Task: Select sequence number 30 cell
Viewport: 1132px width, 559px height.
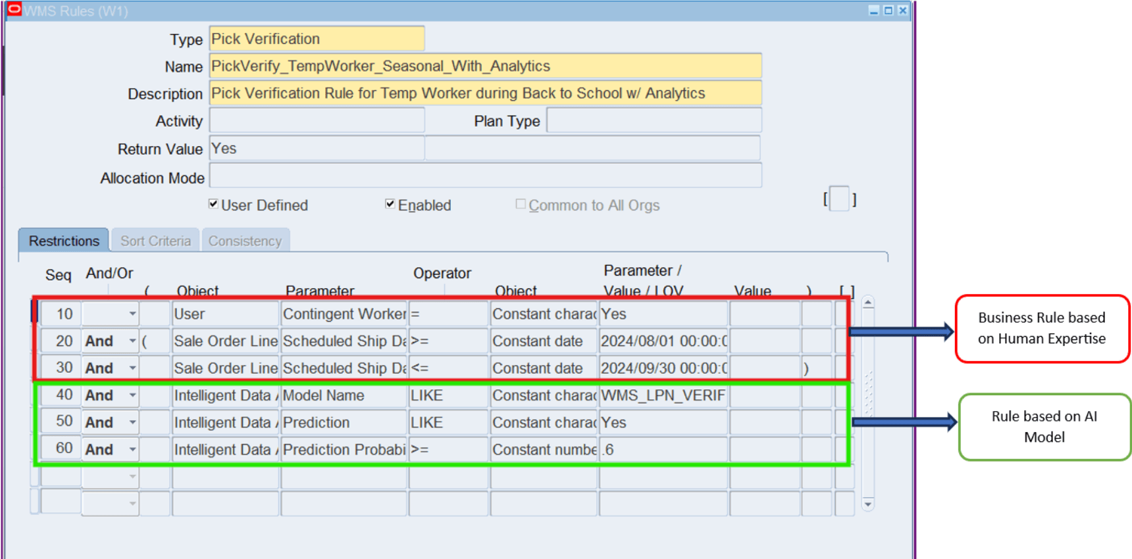Action: (61, 368)
